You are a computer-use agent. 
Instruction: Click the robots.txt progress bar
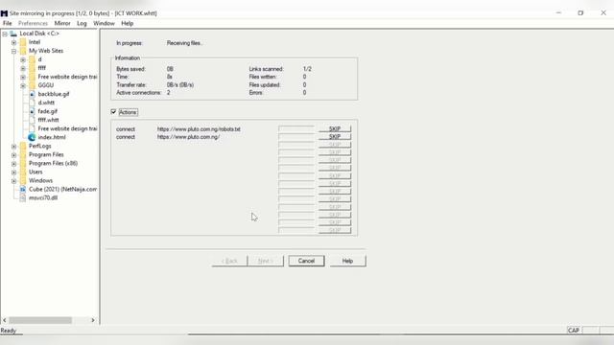(x=296, y=128)
